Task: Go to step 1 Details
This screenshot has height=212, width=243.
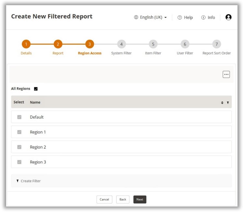Action: [x=26, y=44]
